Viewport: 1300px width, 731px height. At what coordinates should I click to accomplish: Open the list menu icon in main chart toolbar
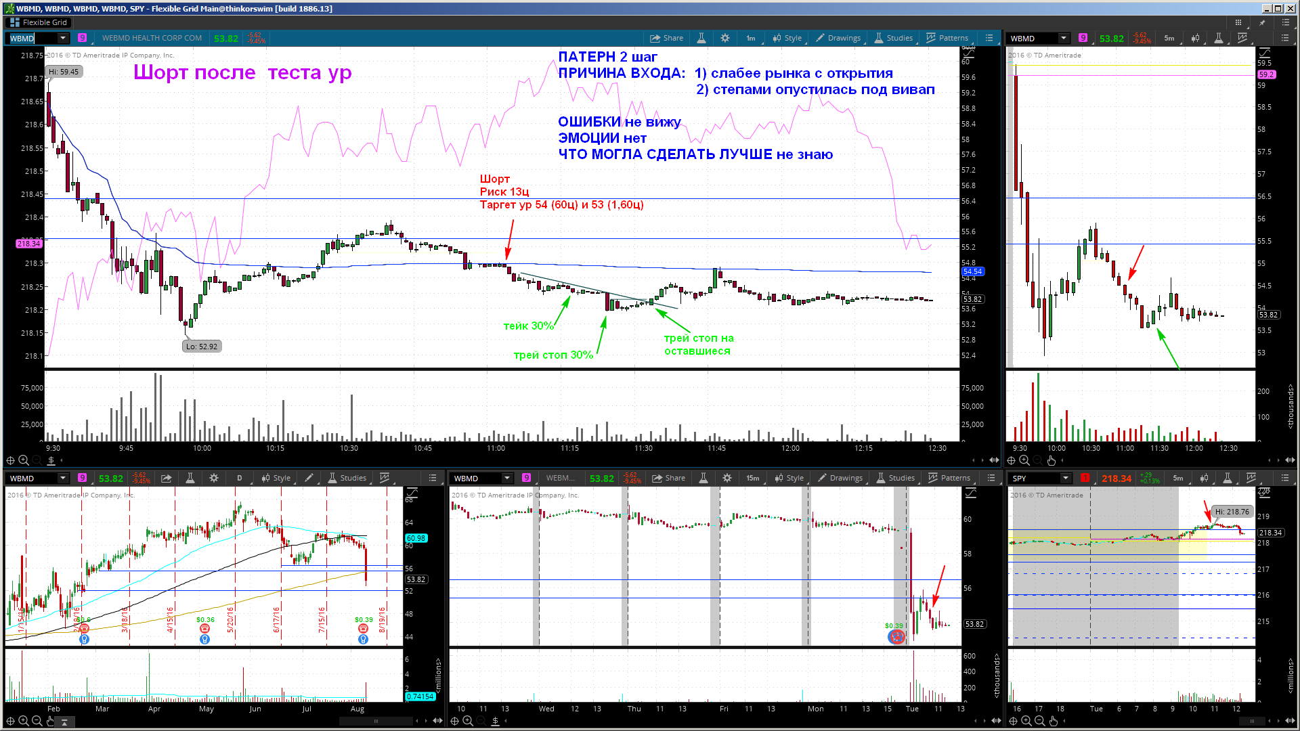989,38
